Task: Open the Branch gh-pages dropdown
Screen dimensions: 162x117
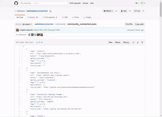Action: tap(24, 24)
